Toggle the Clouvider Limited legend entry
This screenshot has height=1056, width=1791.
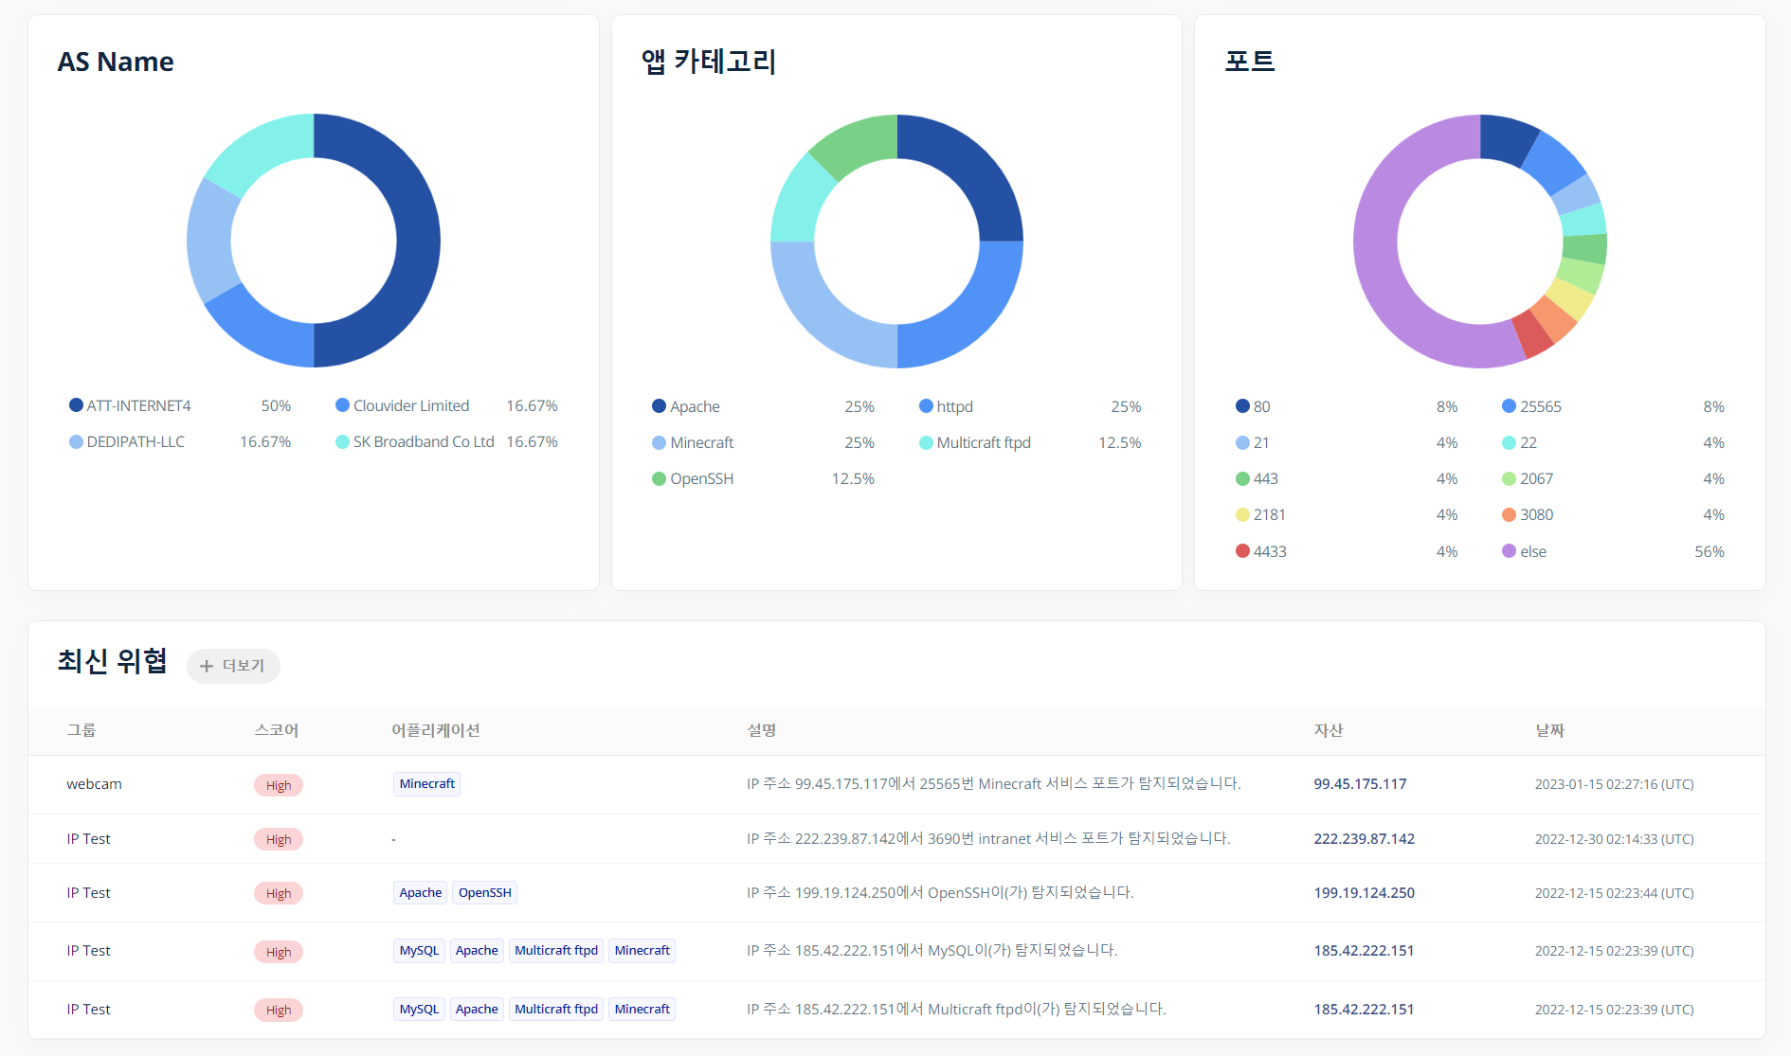(x=402, y=405)
